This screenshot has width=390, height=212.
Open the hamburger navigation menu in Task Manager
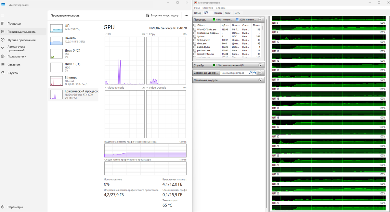coord(3,15)
